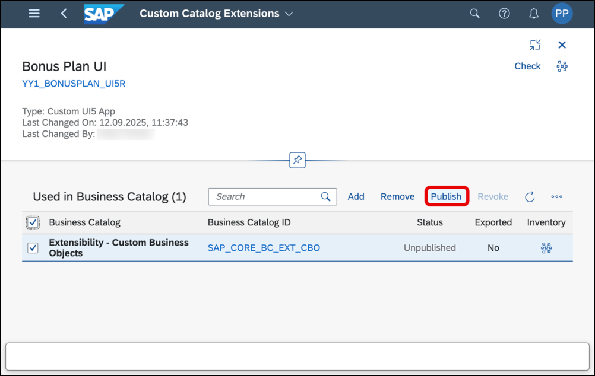Open the SAP_CORE_BC_EXT_CBO catalog link
The image size is (595, 376).
(264, 248)
